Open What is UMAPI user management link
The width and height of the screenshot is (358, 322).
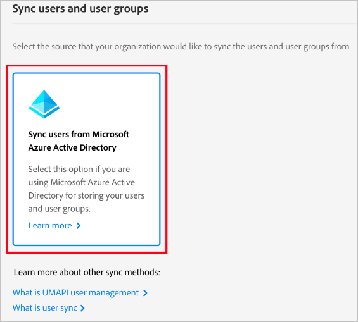coord(75,293)
